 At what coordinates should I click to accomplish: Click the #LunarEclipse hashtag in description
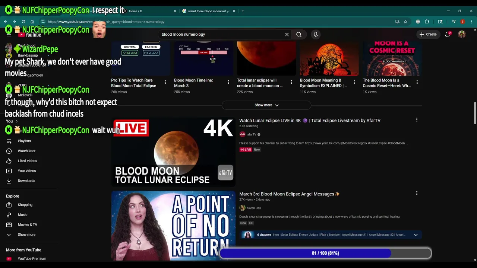tap(377, 143)
